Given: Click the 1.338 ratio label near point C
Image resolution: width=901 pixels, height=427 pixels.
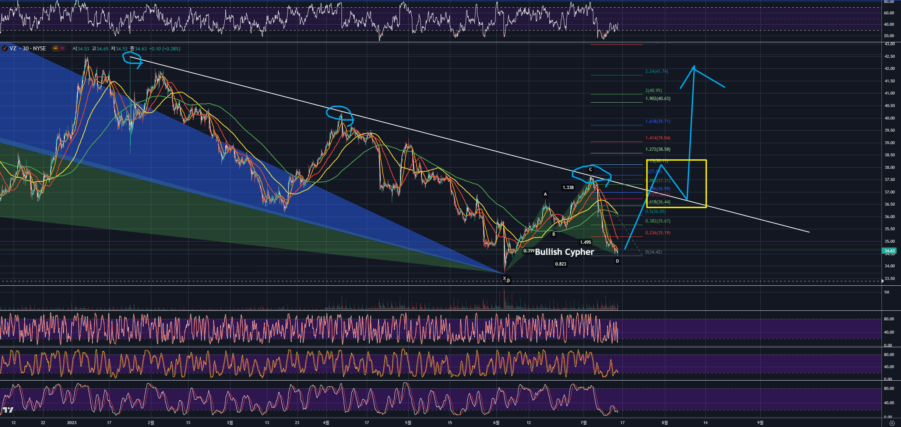Looking at the screenshot, I should pyautogui.click(x=568, y=188).
